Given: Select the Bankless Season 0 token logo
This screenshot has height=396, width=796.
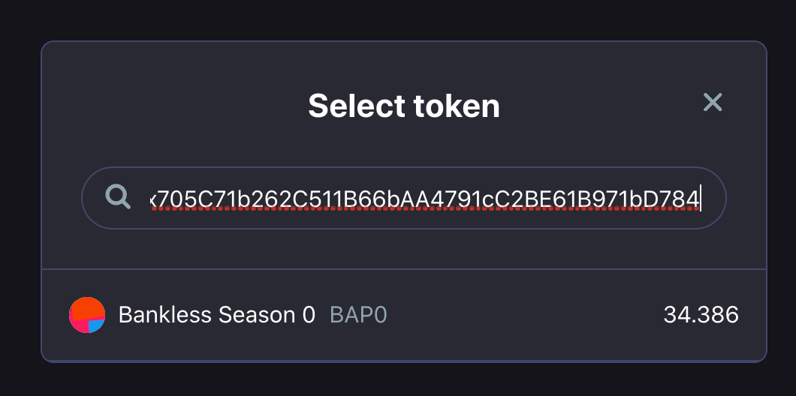Looking at the screenshot, I should (x=87, y=315).
